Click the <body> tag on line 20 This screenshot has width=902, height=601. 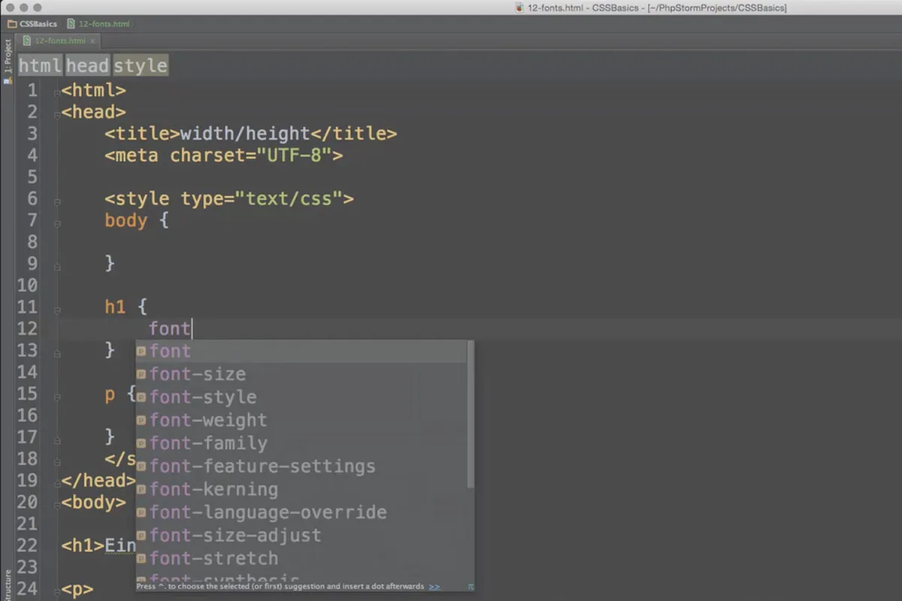(x=94, y=502)
